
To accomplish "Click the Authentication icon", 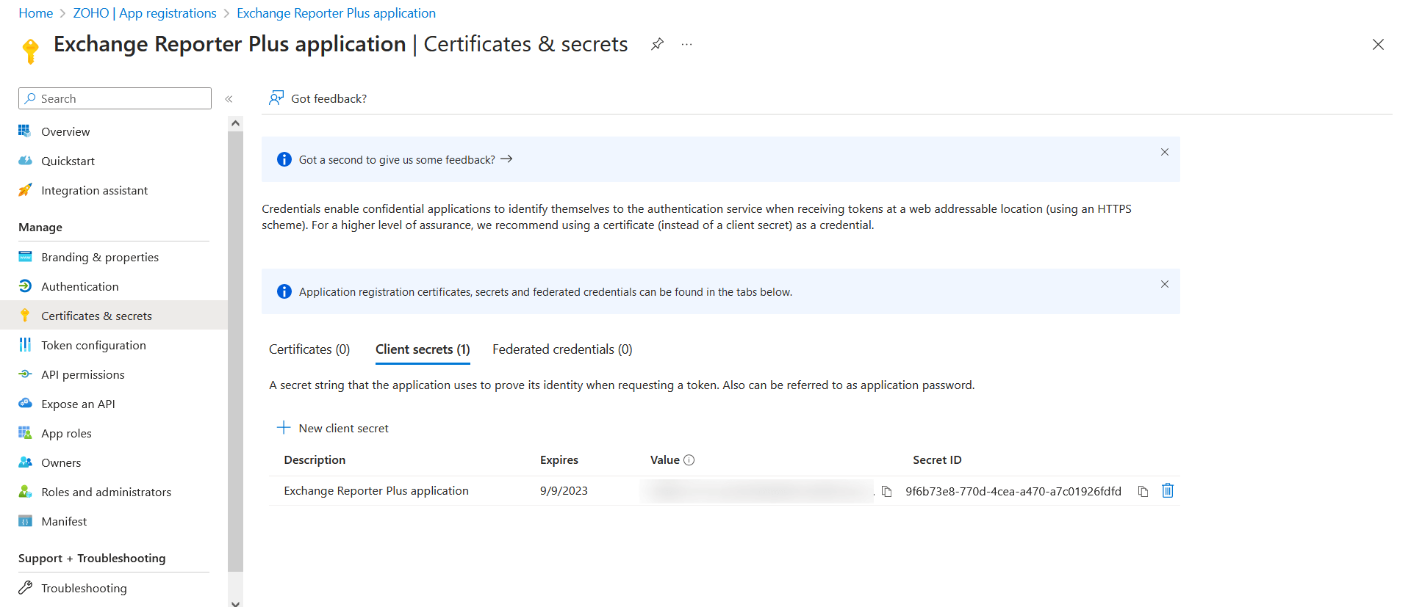I will 25,286.
